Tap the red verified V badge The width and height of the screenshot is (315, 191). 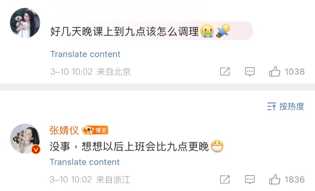[x=36, y=149]
